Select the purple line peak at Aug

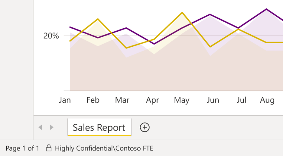click(x=266, y=9)
